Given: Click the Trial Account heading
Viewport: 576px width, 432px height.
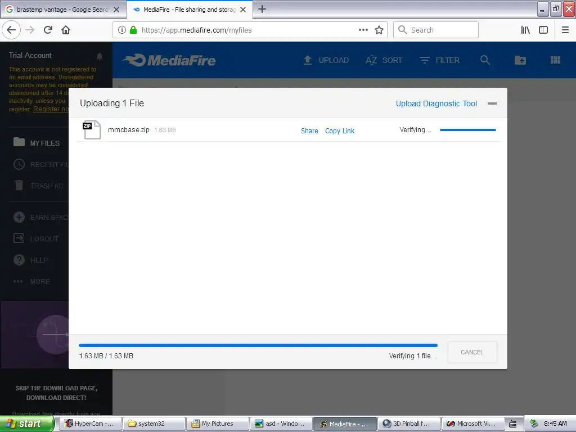Looking at the screenshot, I should 30,55.
